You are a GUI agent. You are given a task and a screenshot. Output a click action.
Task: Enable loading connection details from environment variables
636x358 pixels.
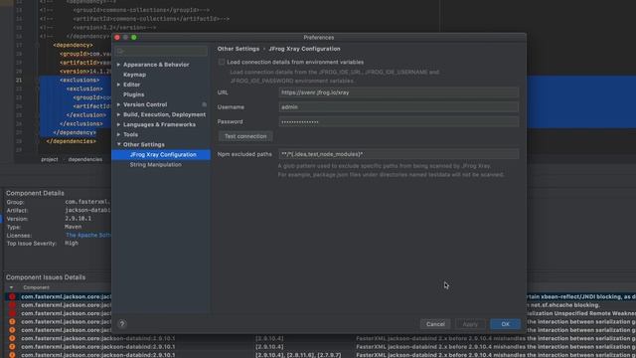tap(222, 62)
